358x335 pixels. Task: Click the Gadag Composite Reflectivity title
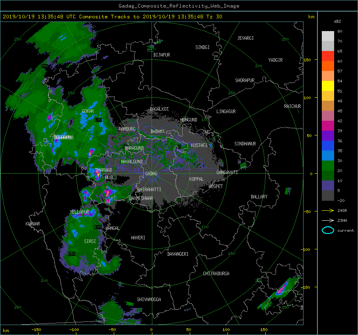(179, 6)
